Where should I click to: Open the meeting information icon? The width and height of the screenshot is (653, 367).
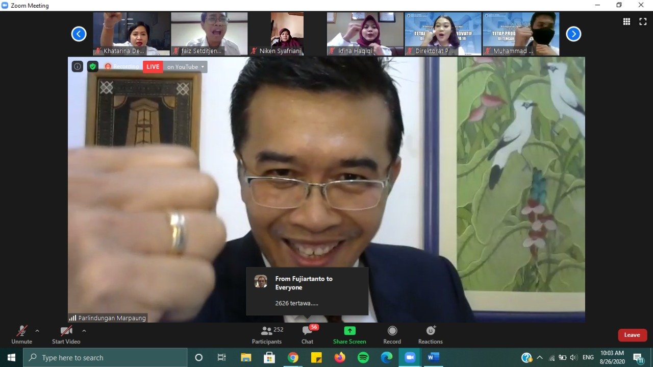point(77,66)
